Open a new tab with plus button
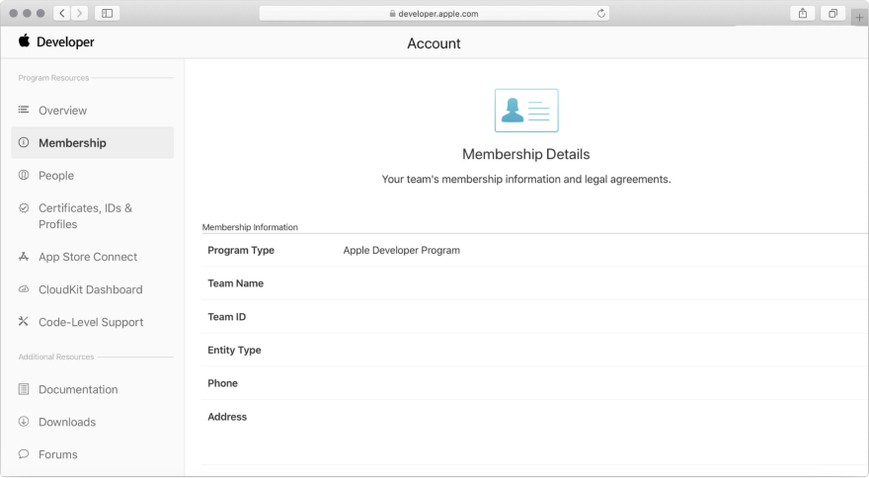This screenshot has width=869, height=478. pyautogui.click(x=859, y=17)
